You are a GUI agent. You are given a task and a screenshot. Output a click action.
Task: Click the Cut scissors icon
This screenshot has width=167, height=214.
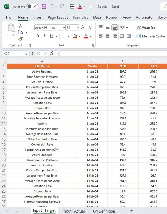click(20, 26)
